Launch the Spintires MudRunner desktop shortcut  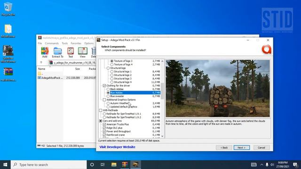[8, 54]
